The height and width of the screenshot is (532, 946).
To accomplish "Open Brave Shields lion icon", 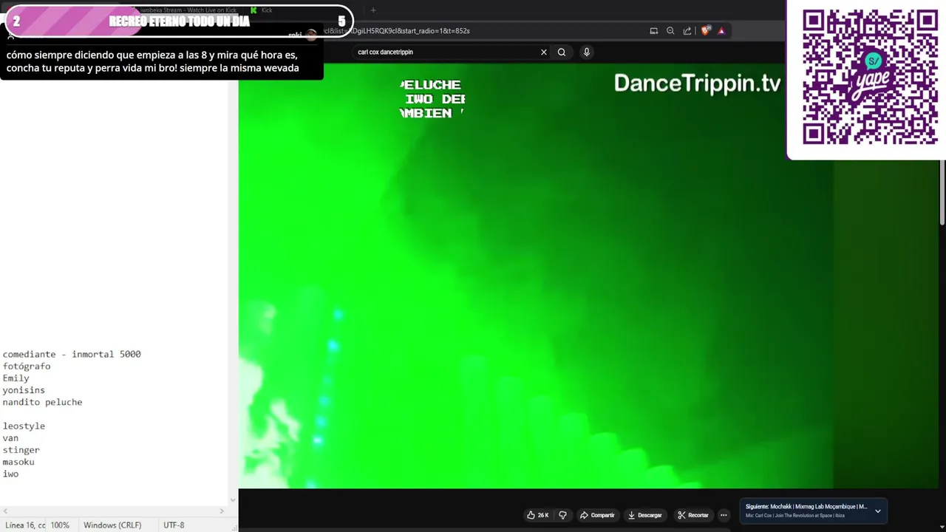I will 705,31.
